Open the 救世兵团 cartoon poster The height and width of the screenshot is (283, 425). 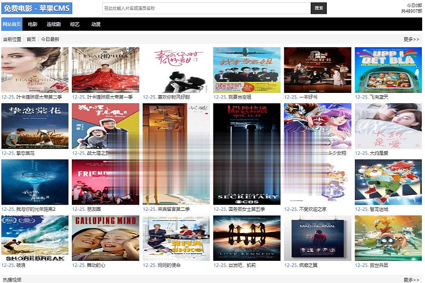(389, 238)
